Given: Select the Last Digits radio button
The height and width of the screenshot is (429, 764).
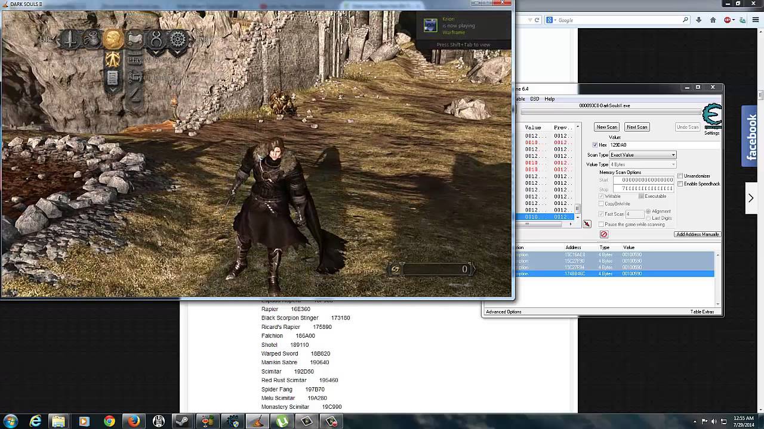Looking at the screenshot, I should pos(648,218).
